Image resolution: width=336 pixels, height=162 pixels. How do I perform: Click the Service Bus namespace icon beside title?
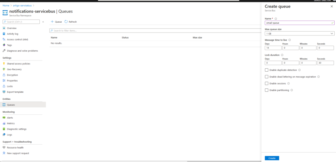[x=5, y=12]
